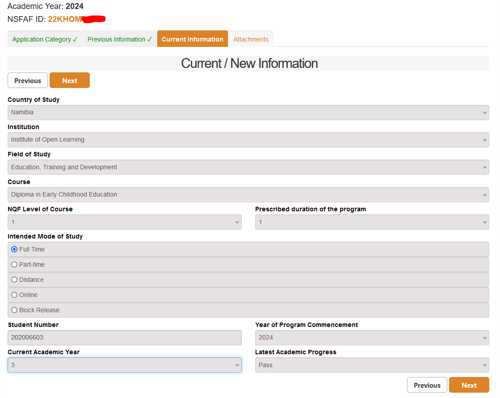Switch to the Application Category tab

tap(45, 39)
